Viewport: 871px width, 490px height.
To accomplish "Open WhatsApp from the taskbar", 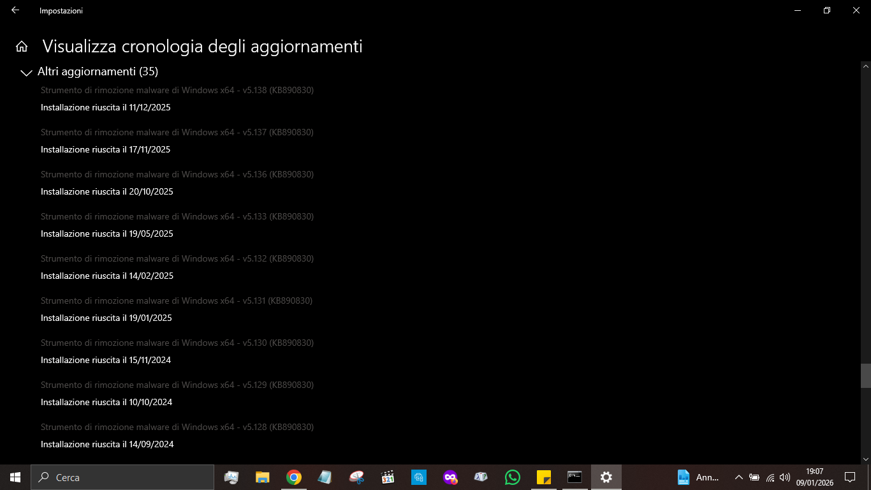I will click(x=513, y=477).
